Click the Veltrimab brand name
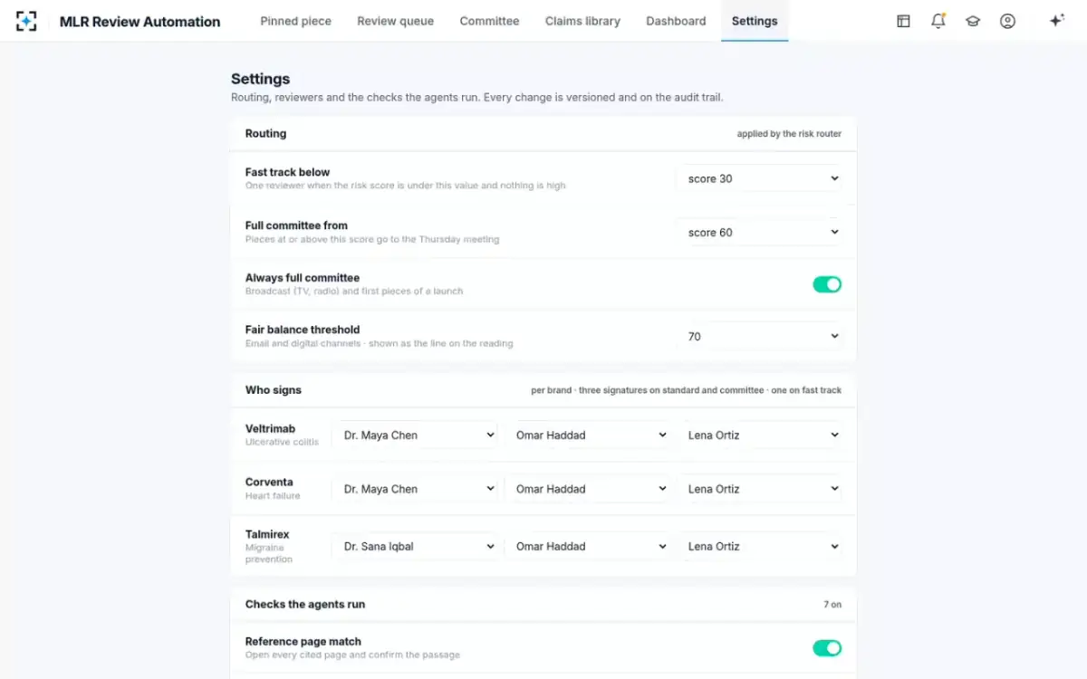Screen dimensions: 1087x679 tap(270, 429)
